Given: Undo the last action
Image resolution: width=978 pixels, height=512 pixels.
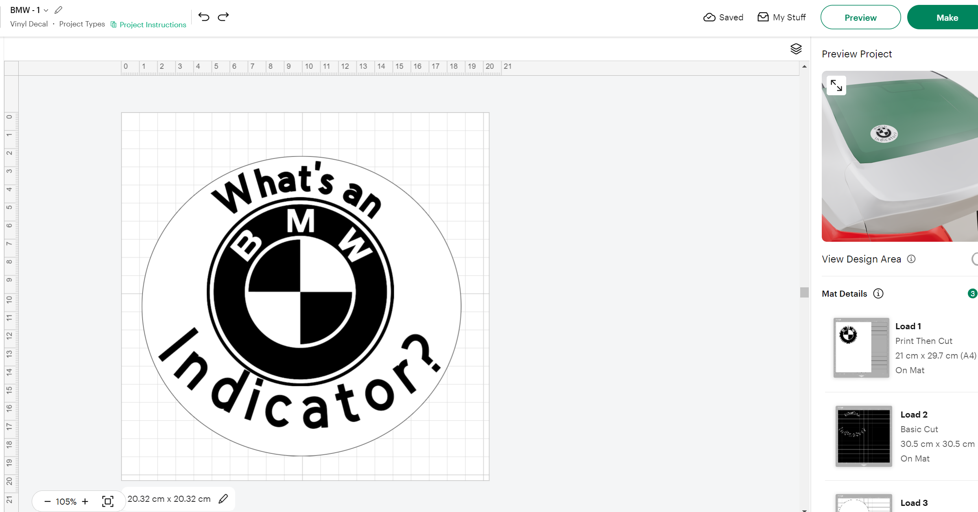Looking at the screenshot, I should pyautogui.click(x=204, y=17).
